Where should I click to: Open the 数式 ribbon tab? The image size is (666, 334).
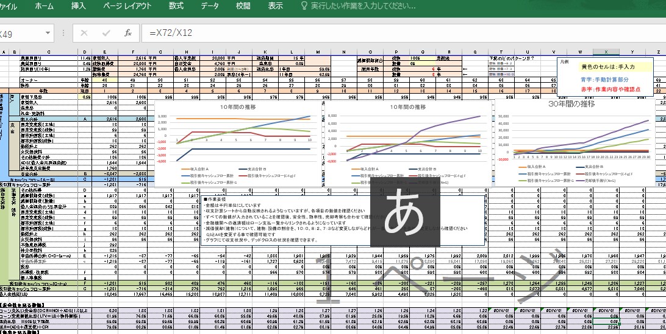pyautogui.click(x=176, y=6)
